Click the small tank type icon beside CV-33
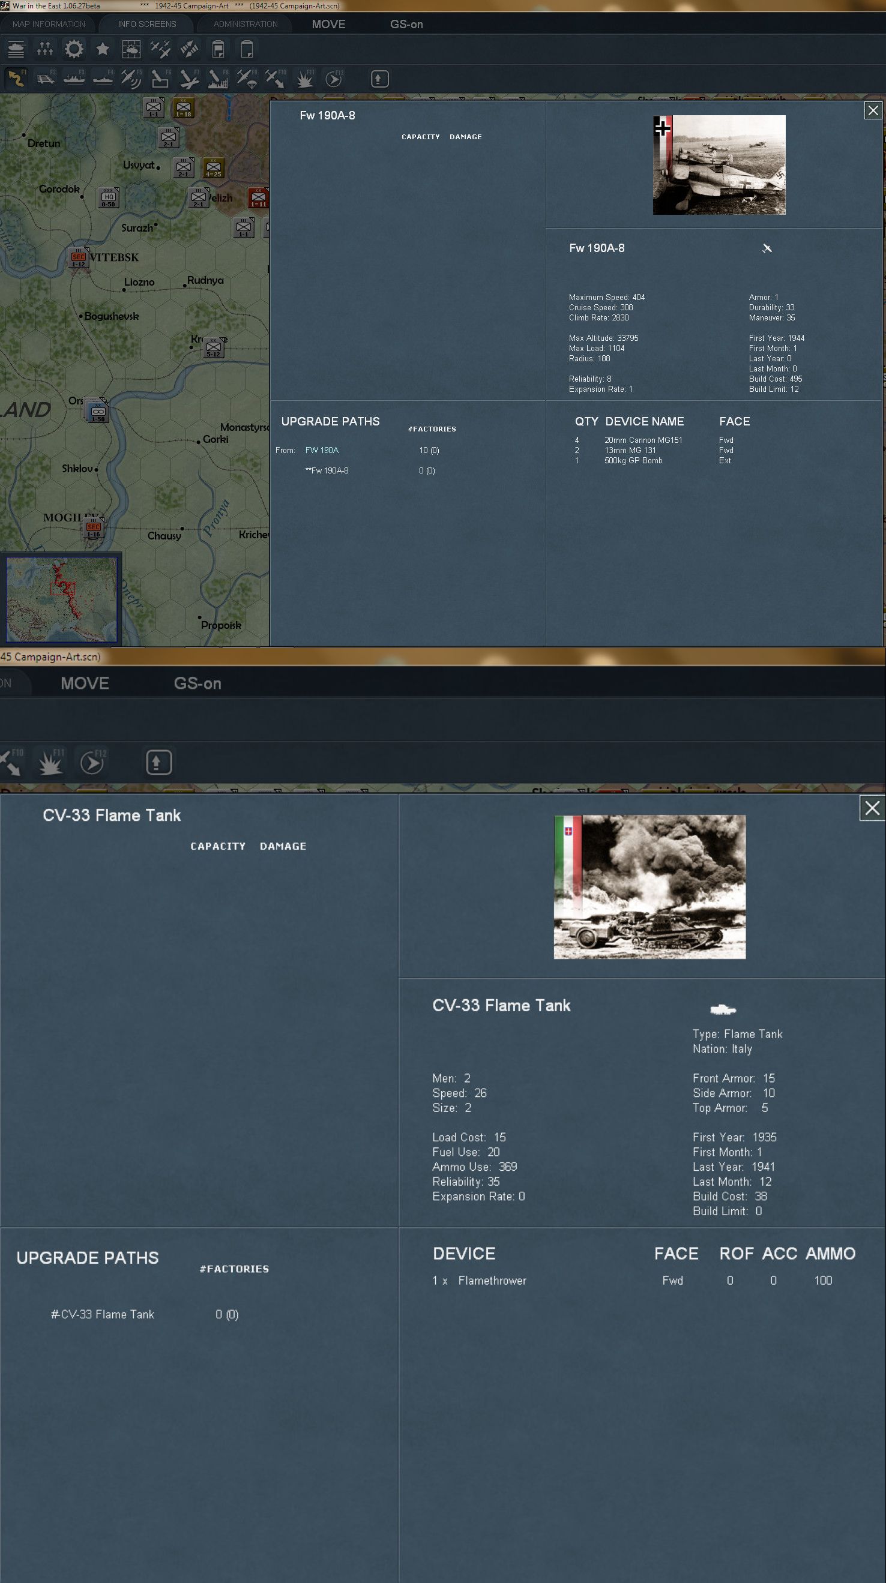 pyautogui.click(x=723, y=1009)
